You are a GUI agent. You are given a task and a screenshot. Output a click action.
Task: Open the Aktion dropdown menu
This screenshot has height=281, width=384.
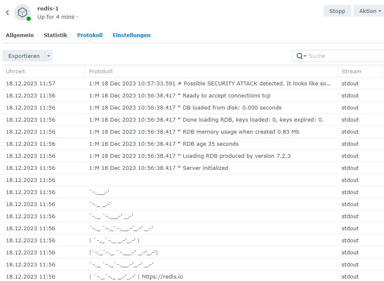[369, 11]
